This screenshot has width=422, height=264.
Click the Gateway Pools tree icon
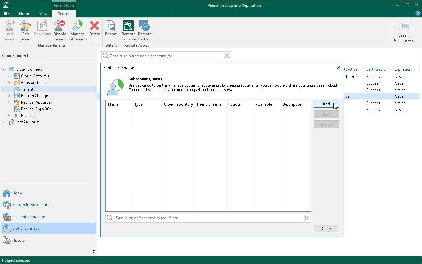17,83
